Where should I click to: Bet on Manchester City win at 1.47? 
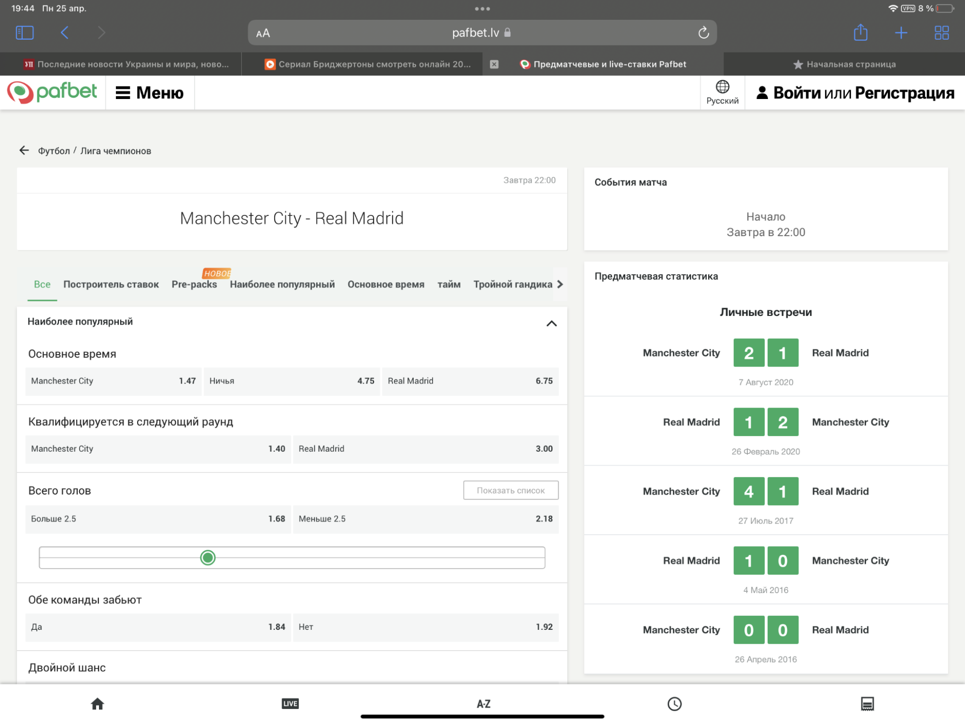click(113, 381)
